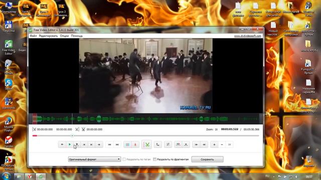Open the Файл menu
Image resolution: width=321 pixels, height=180 pixels.
tap(33, 35)
